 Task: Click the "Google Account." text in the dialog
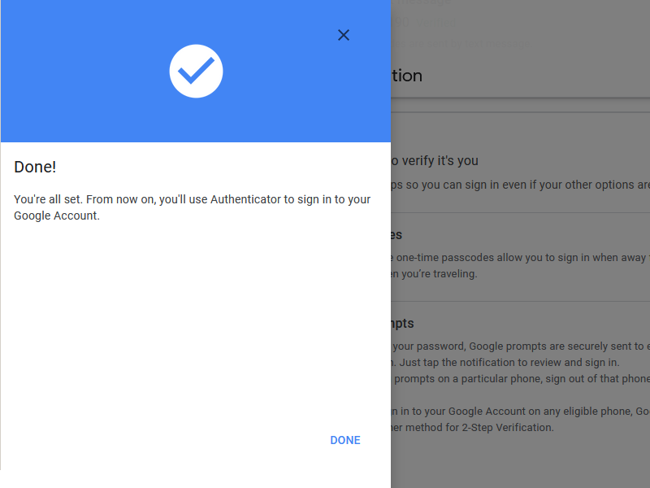[57, 216]
